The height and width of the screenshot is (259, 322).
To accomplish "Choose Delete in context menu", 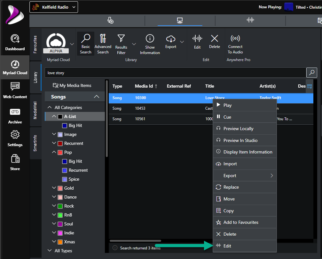I will click(x=245, y=234).
